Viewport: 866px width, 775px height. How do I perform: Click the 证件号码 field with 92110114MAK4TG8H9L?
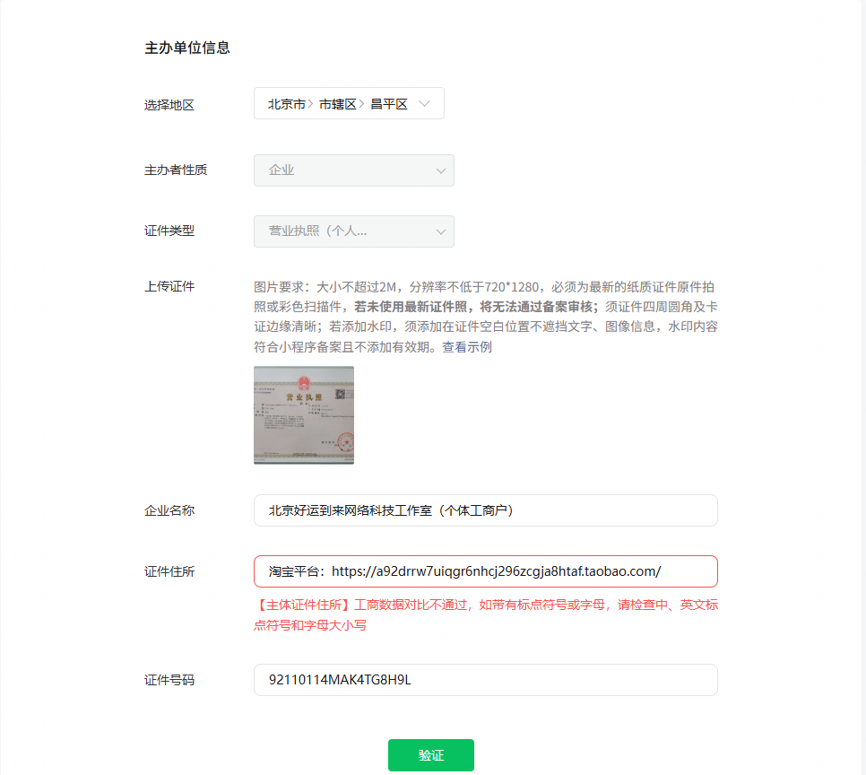point(486,680)
